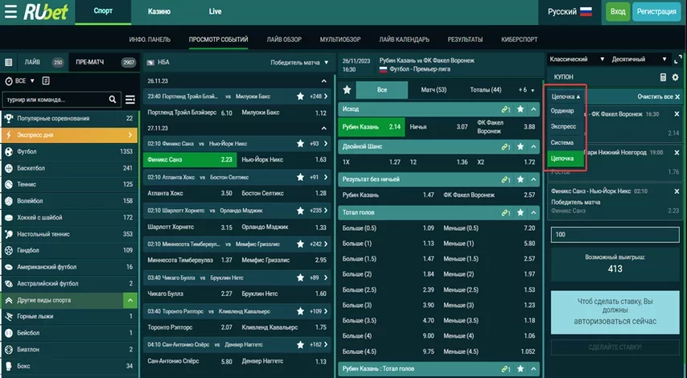Viewport: 687px width, 378px height.
Task: Favorite the Toronto vs Cleveland match star
Action: [x=300, y=311]
